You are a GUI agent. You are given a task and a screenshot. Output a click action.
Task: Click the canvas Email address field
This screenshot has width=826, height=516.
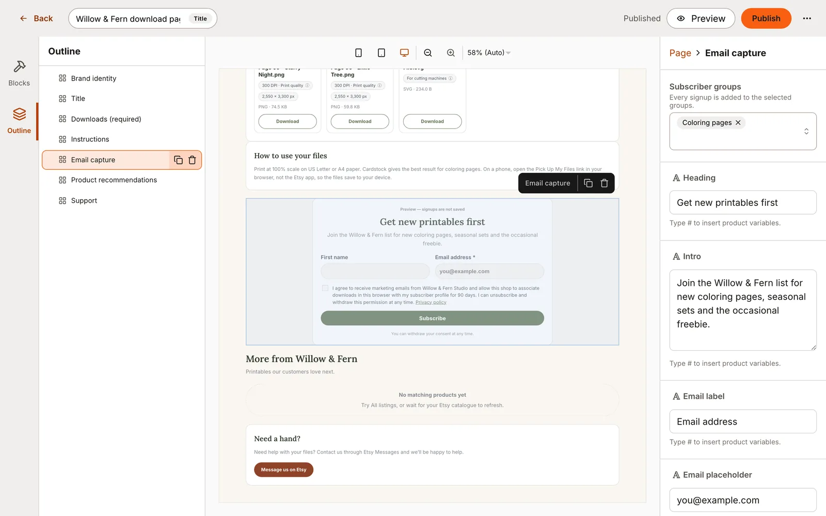489,271
